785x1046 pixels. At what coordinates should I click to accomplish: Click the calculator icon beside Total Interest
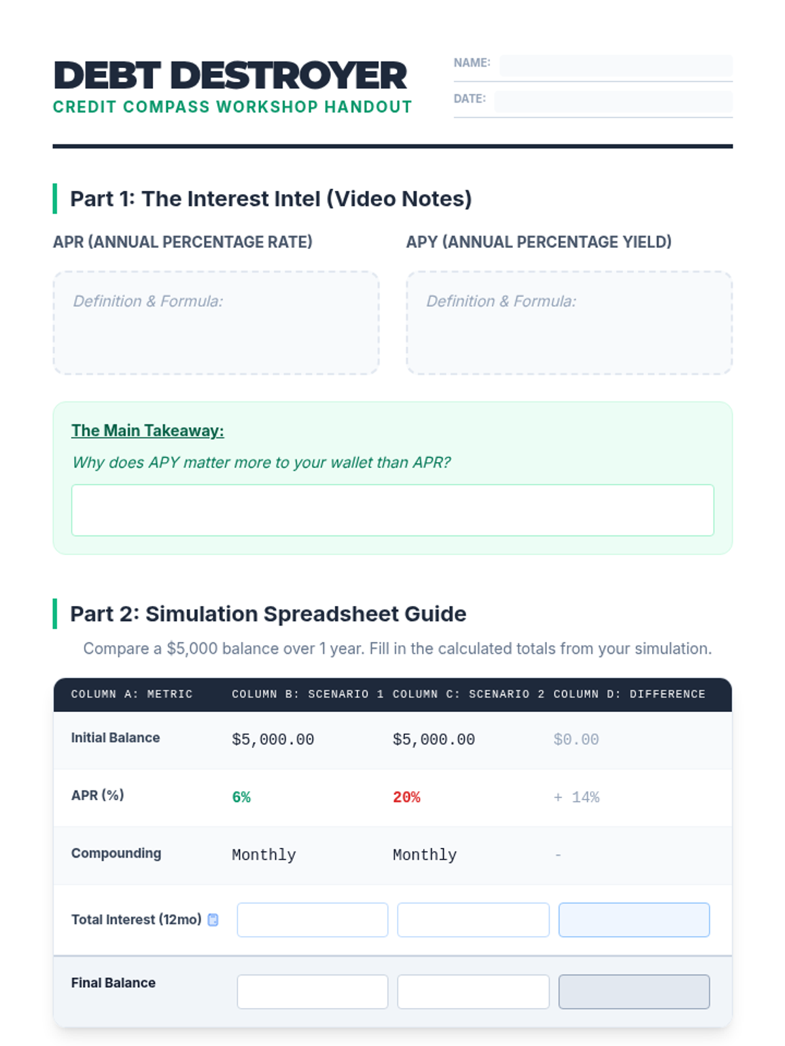pyautogui.click(x=213, y=920)
